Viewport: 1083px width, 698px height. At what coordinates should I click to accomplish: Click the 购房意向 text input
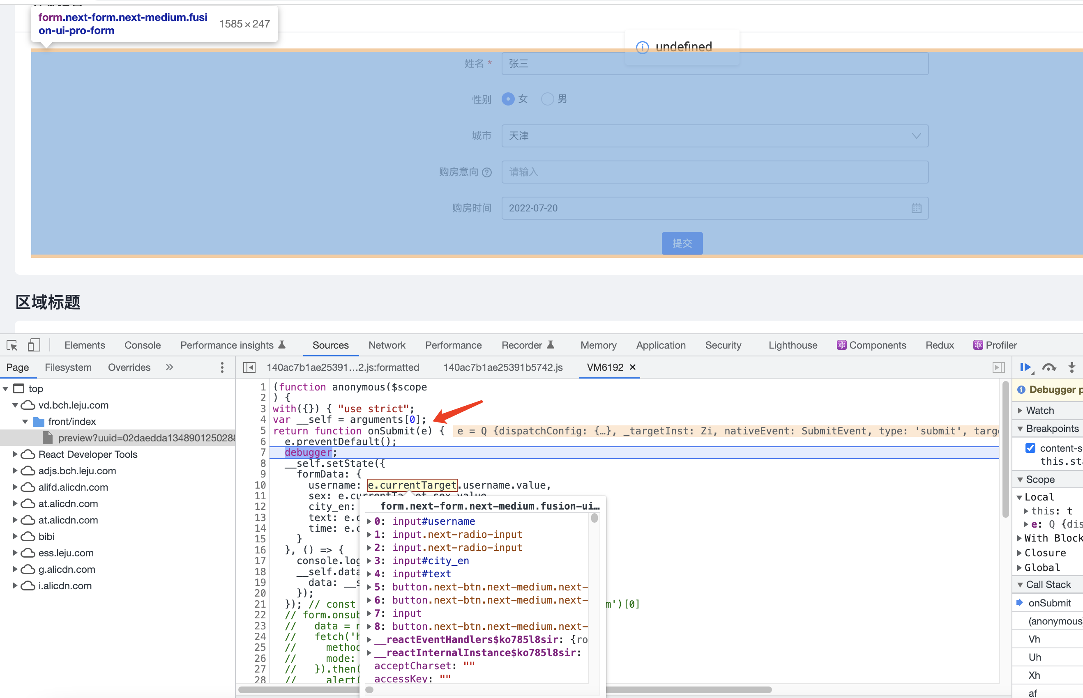click(x=715, y=172)
